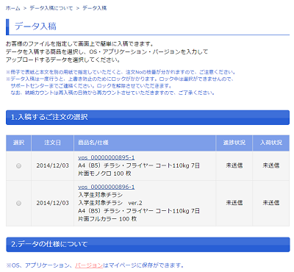Click the 進捗状況 column header

point(234,143)
